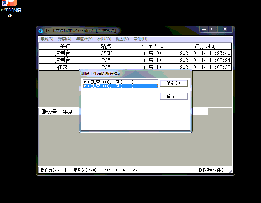Click the 注册时间 column header
Image resolution: width=261 pixels, height=203 pixels.
205,46
